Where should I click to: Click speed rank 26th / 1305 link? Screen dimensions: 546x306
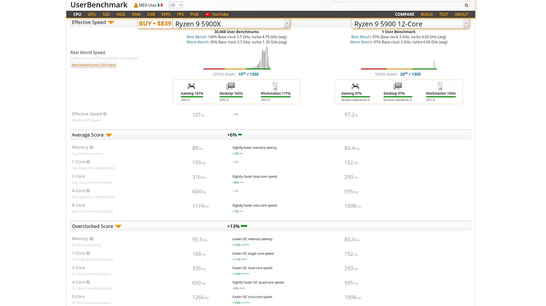pyautogui.click(x=410, y=74)
